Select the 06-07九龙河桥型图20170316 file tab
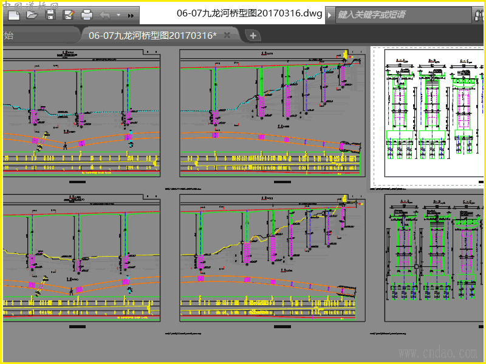The height and width of the screenshot is (364, 486). tap(152, 35)
